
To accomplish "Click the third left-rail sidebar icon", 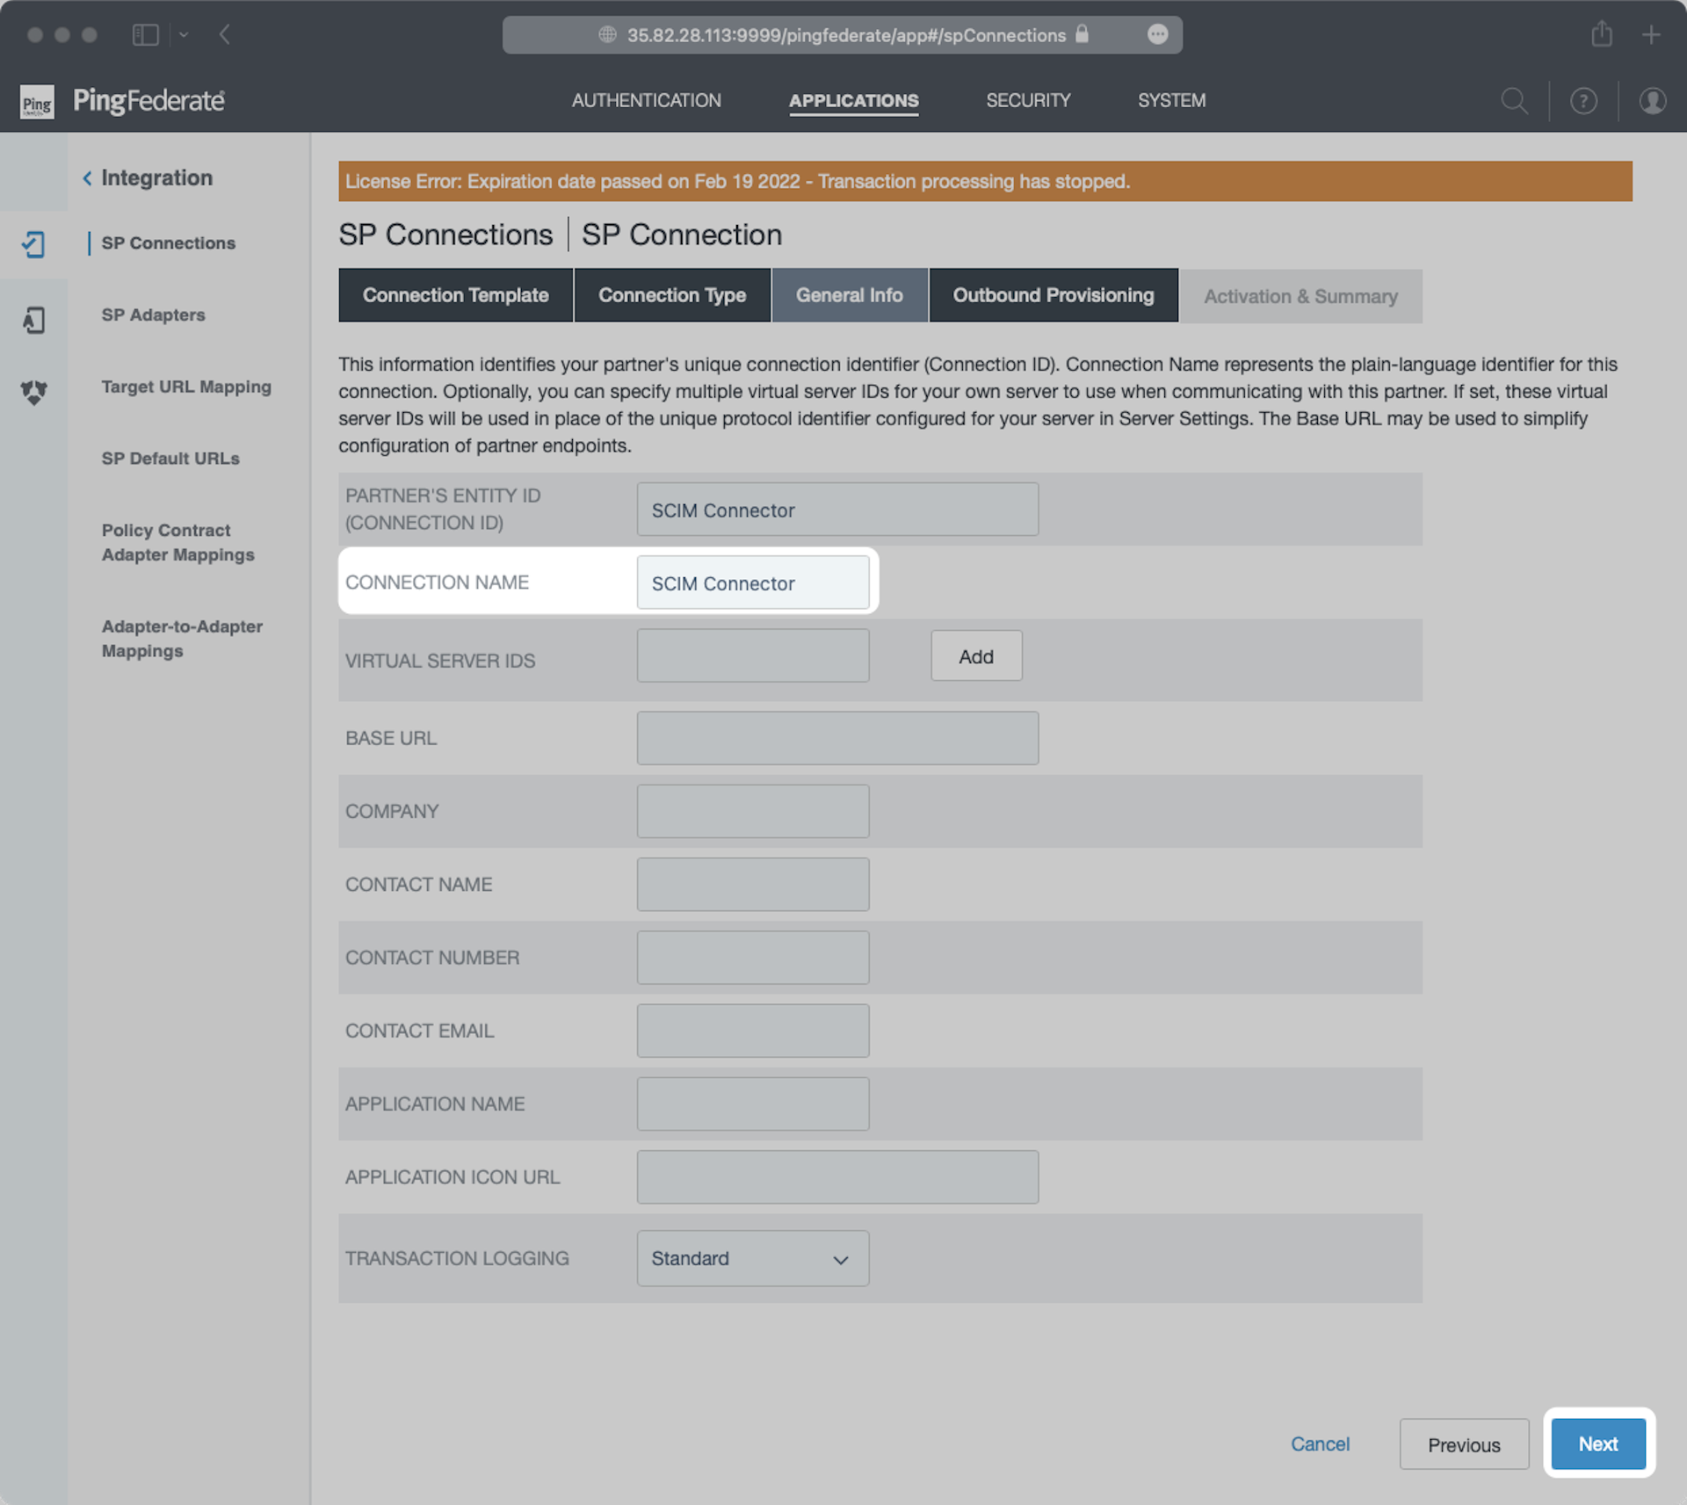I will tap(33, 392).
